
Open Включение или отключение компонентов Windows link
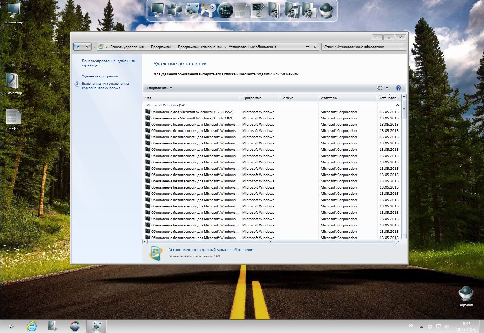[105, 86]
